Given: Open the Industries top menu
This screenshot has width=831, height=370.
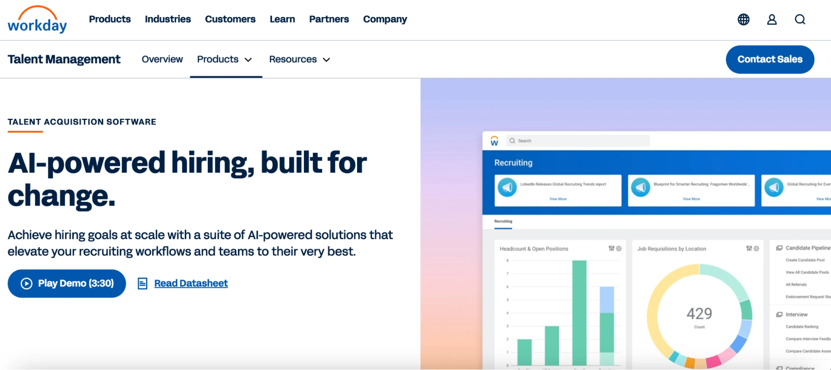Looking at the screenshot, I should tap(168, 19).
